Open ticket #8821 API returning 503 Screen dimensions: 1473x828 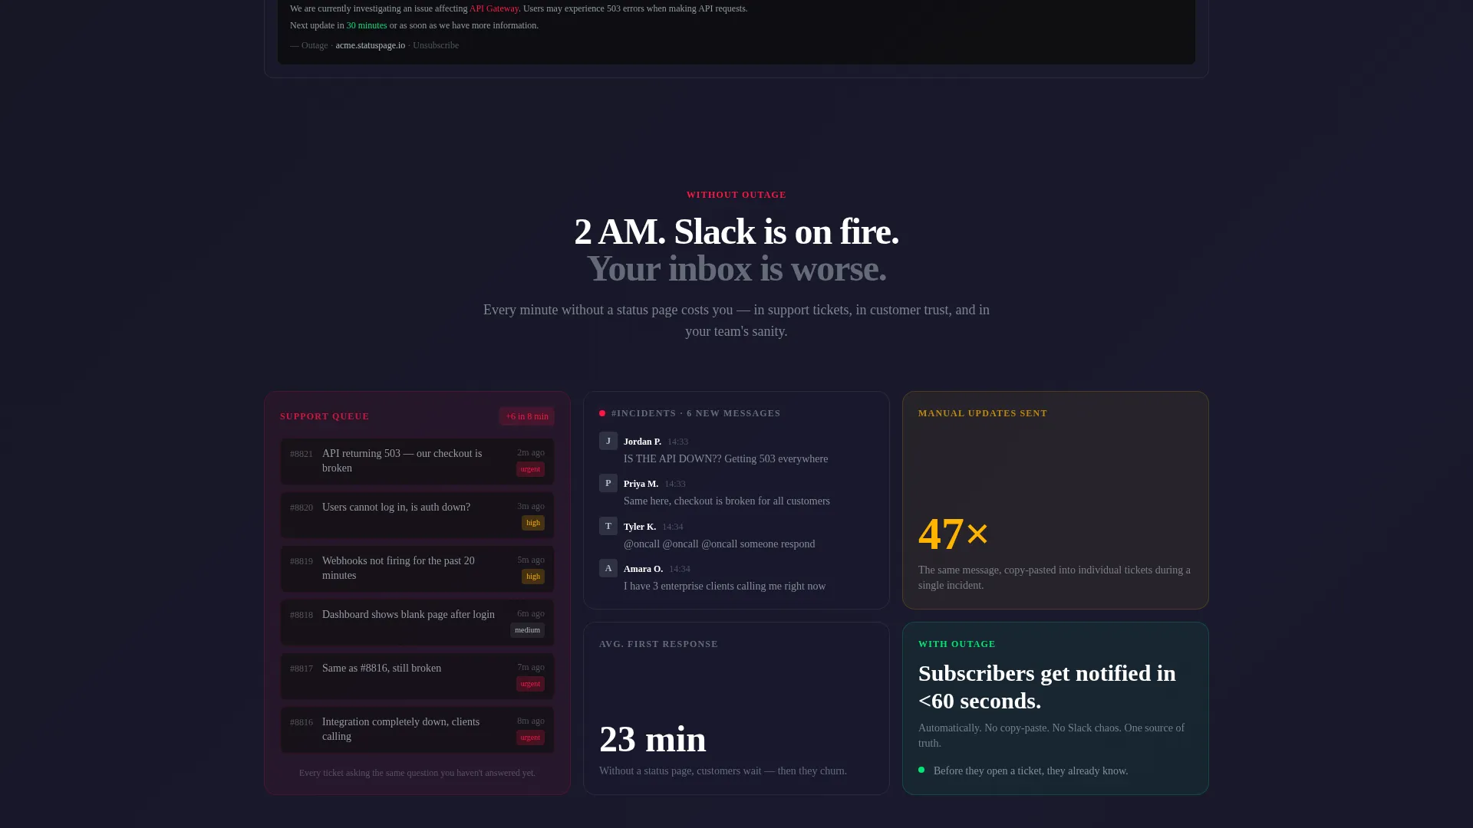pos(417,461)
